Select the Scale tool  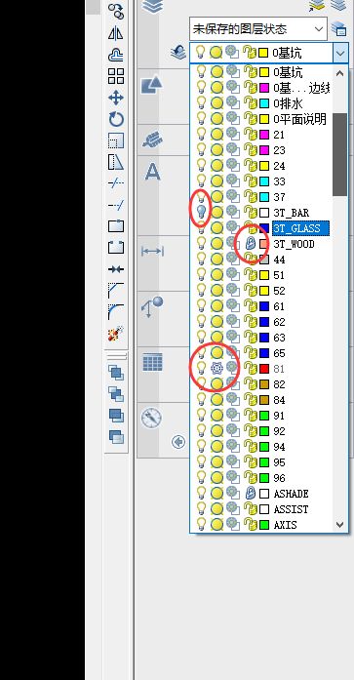pyautogui.click(x=116, y=140)
